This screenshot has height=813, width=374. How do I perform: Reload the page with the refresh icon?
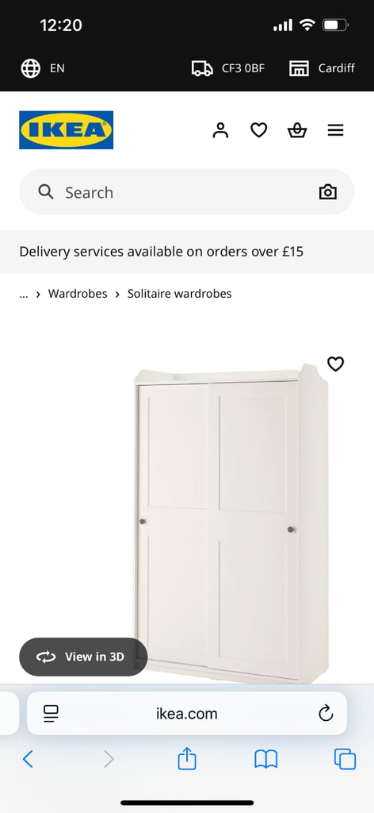326,714
